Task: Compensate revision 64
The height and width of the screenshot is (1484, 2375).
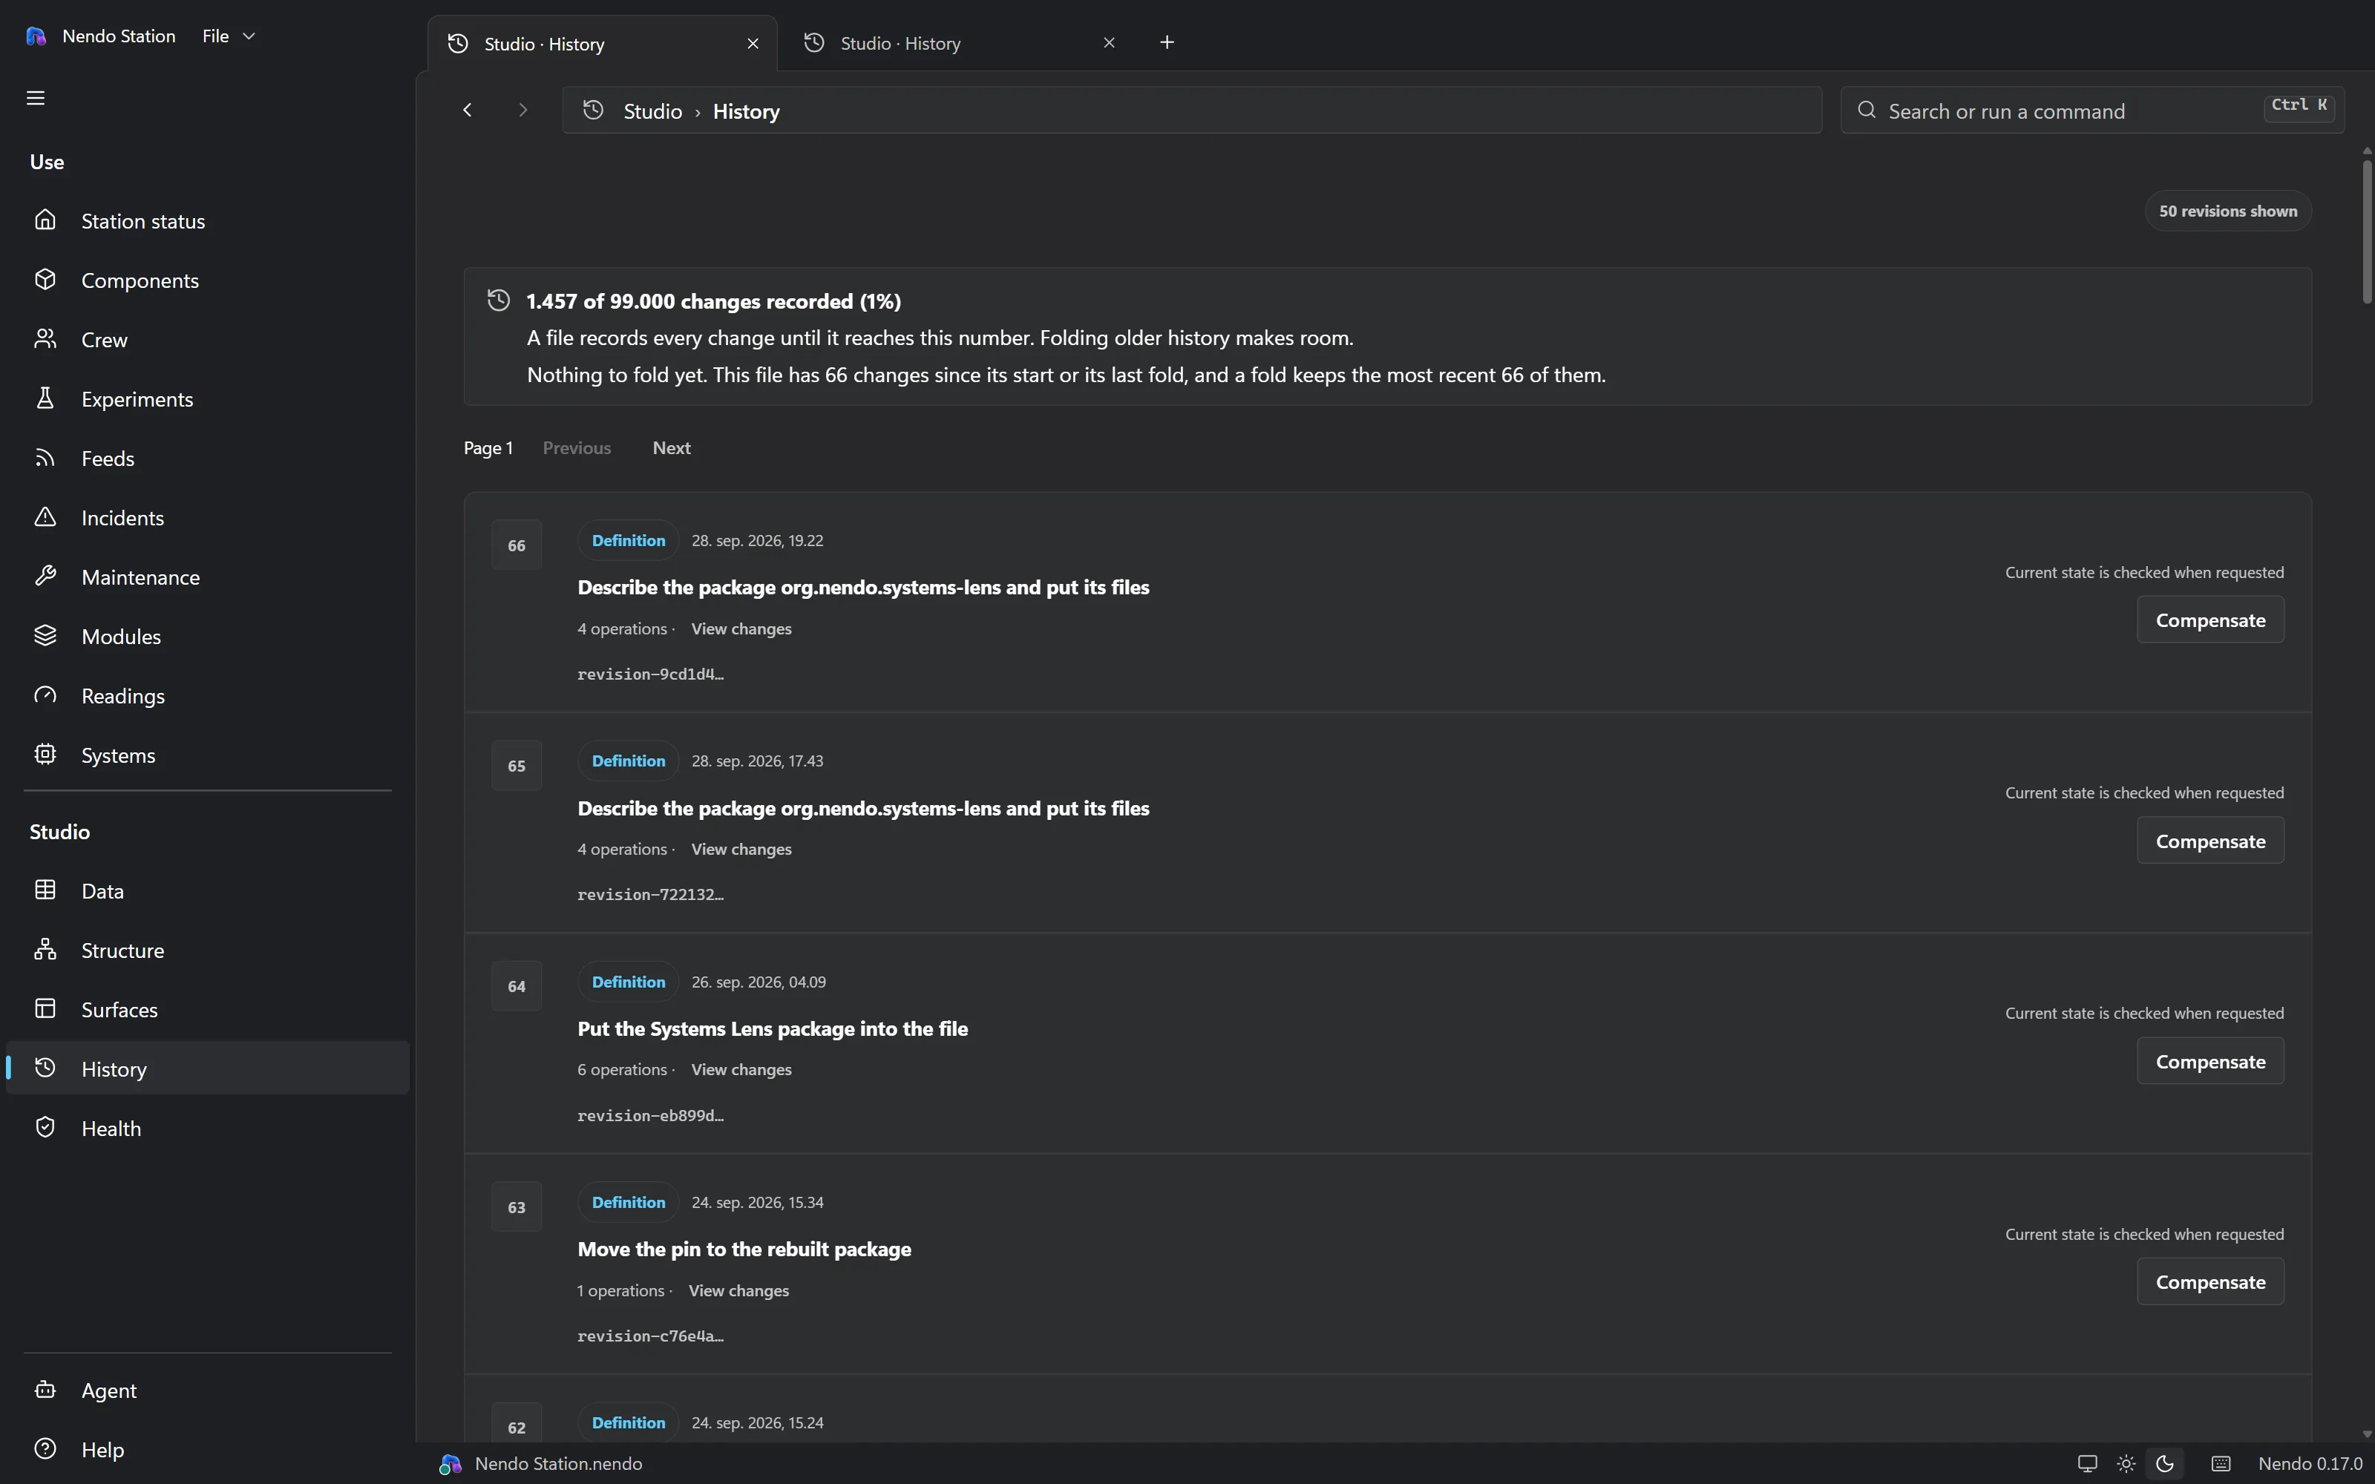Action: pos(2210,1062)
